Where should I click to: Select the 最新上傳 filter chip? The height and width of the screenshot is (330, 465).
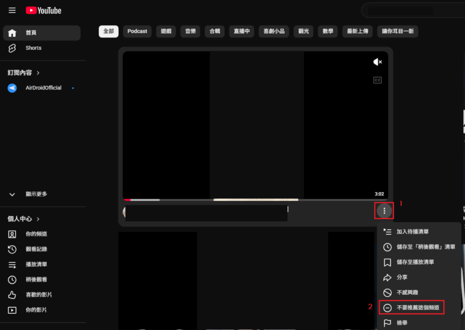tap(358, 31)
